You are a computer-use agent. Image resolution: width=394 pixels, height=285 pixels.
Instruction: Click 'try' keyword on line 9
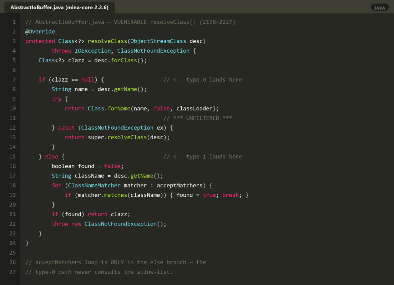56,99
